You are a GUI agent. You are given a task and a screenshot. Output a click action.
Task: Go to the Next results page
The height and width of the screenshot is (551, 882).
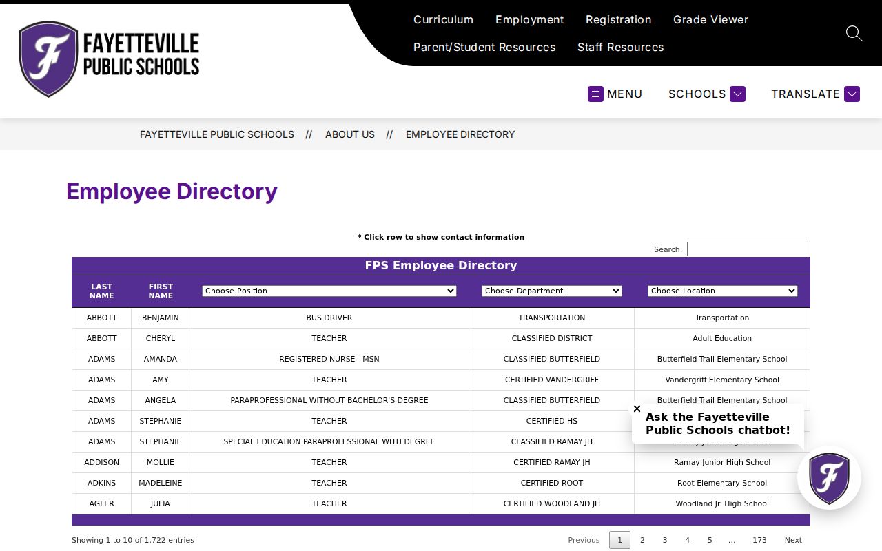click(793, 540)
